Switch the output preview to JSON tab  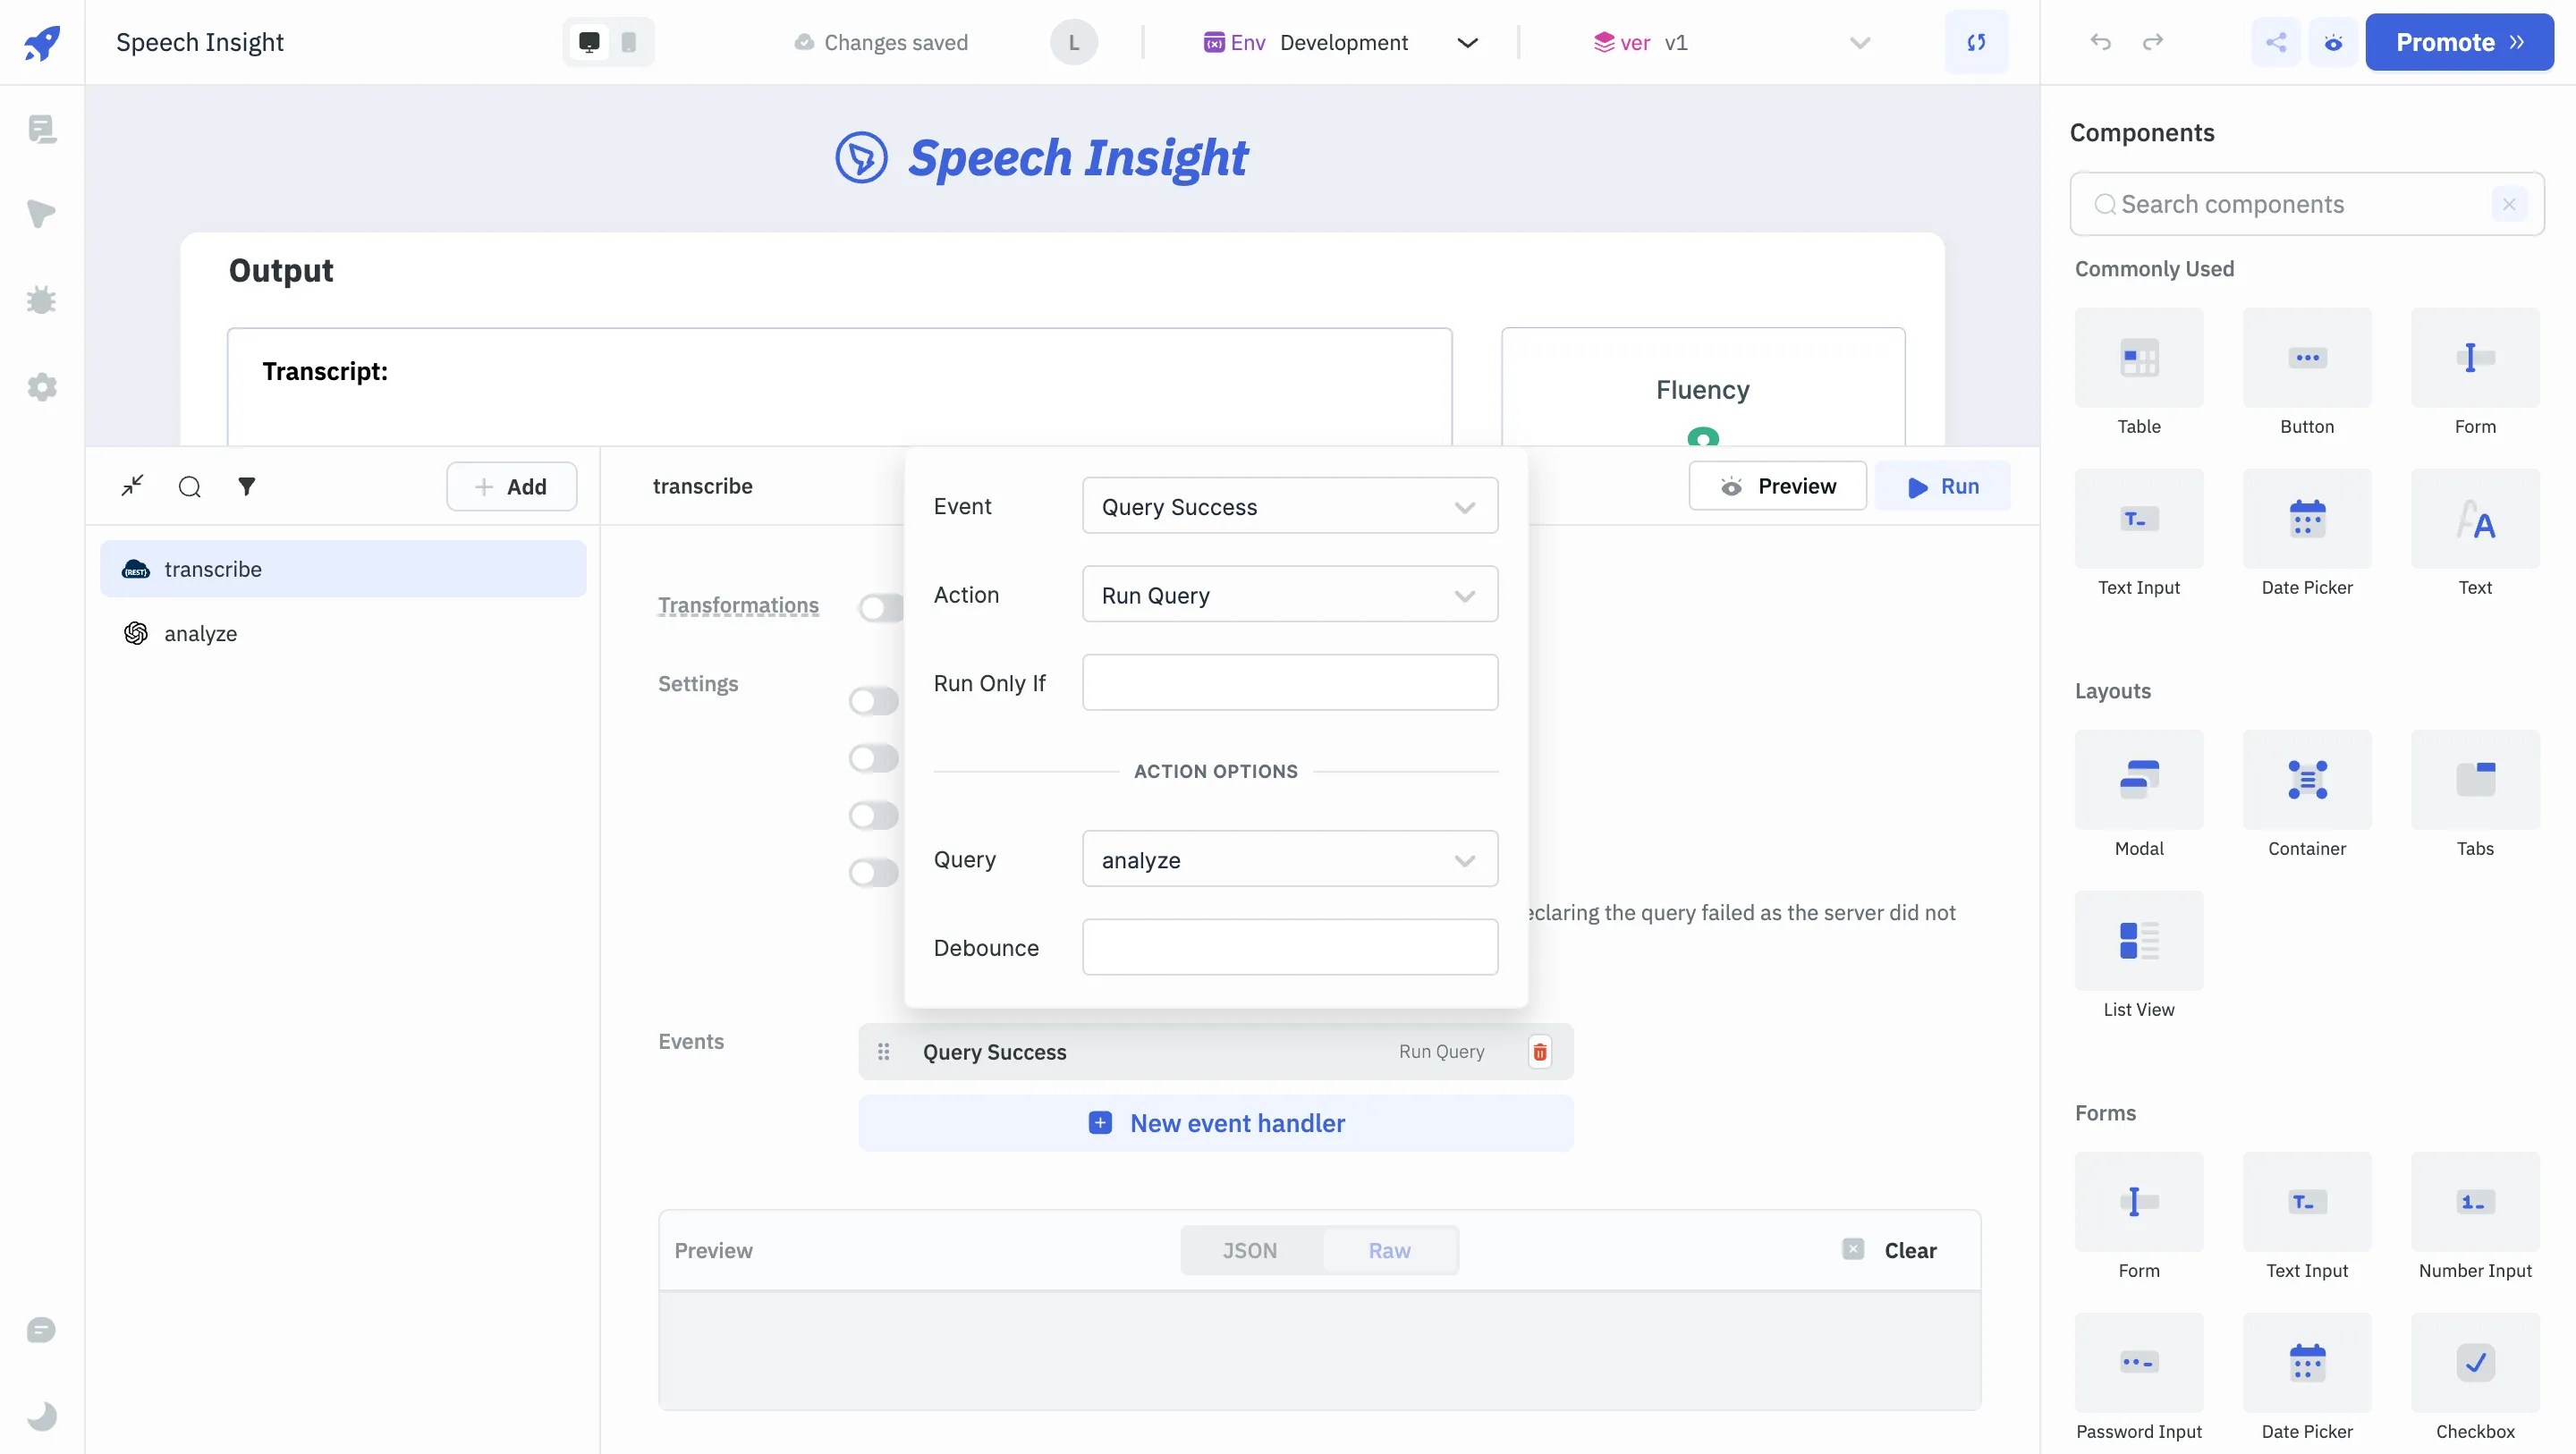pyautogui.click(x=1249, y=1250)
